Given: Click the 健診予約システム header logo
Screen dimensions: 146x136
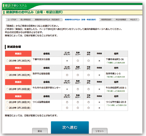Looking at the screenshot, I should tap(15, 6).
